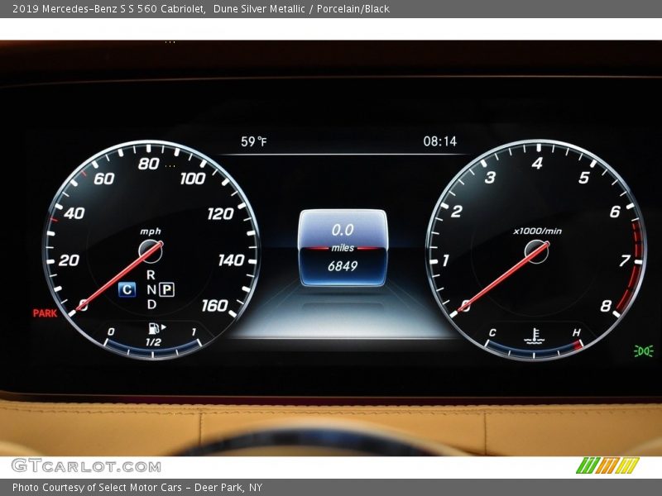Click the 80 mark on speedometer
The image size is (662, 496).
149,164
